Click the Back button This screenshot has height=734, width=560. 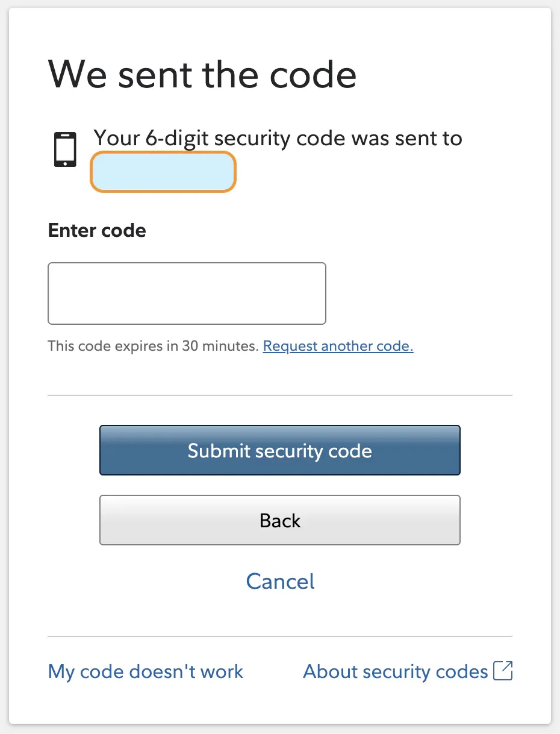click(x=279, y=520)
